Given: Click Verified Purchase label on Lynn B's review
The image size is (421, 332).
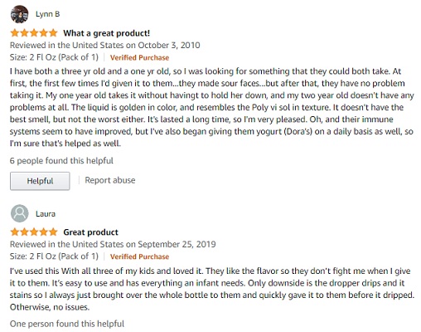Looking at the screenshot, I should (139, 57).
